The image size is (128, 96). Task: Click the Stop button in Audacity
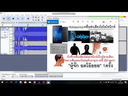click(13, 19)
